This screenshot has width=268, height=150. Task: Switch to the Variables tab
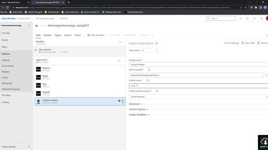click(x=47, y=35)
